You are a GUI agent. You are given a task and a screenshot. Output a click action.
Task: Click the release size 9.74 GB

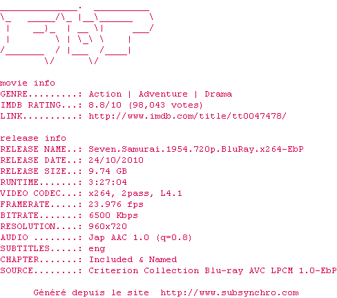108,171
